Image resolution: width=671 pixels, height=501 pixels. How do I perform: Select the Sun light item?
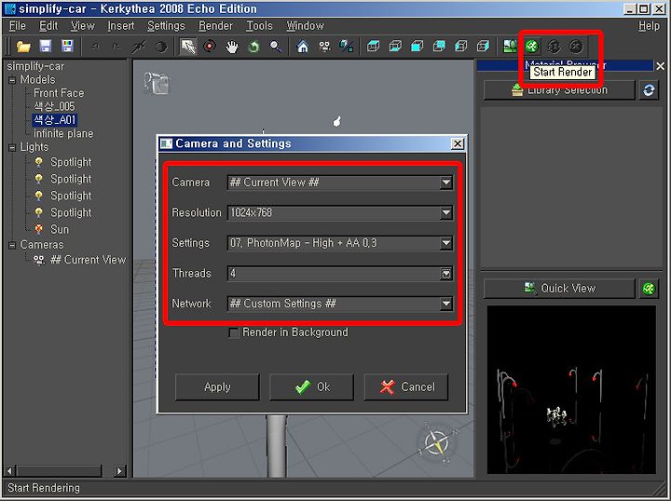51,230
